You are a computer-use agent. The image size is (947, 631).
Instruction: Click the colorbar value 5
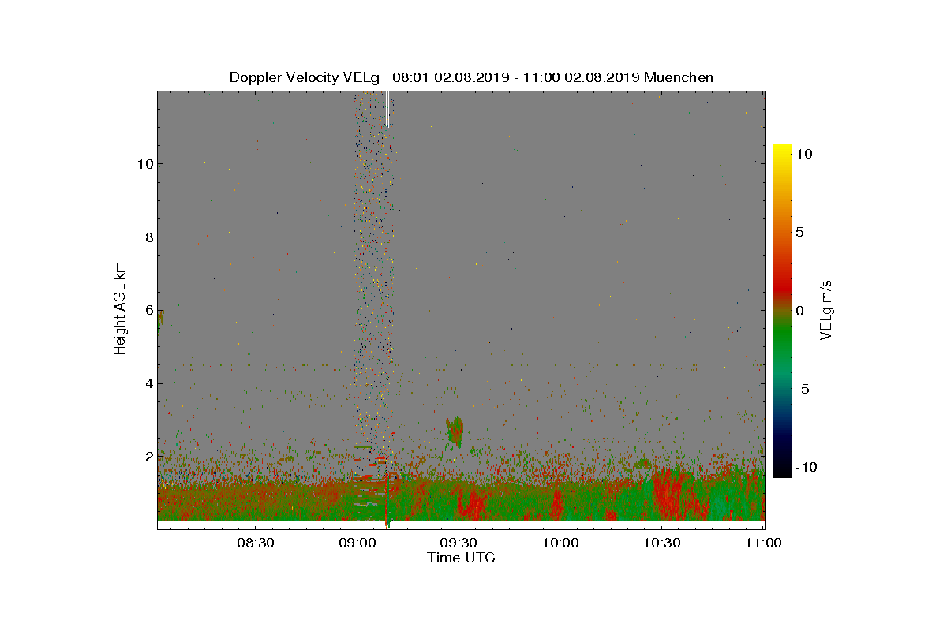coord(799,233)
